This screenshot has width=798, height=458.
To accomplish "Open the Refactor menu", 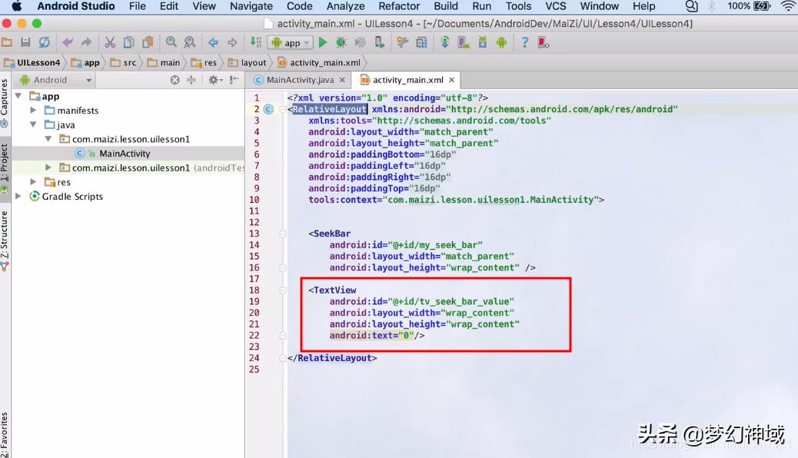I will [399, 6].
